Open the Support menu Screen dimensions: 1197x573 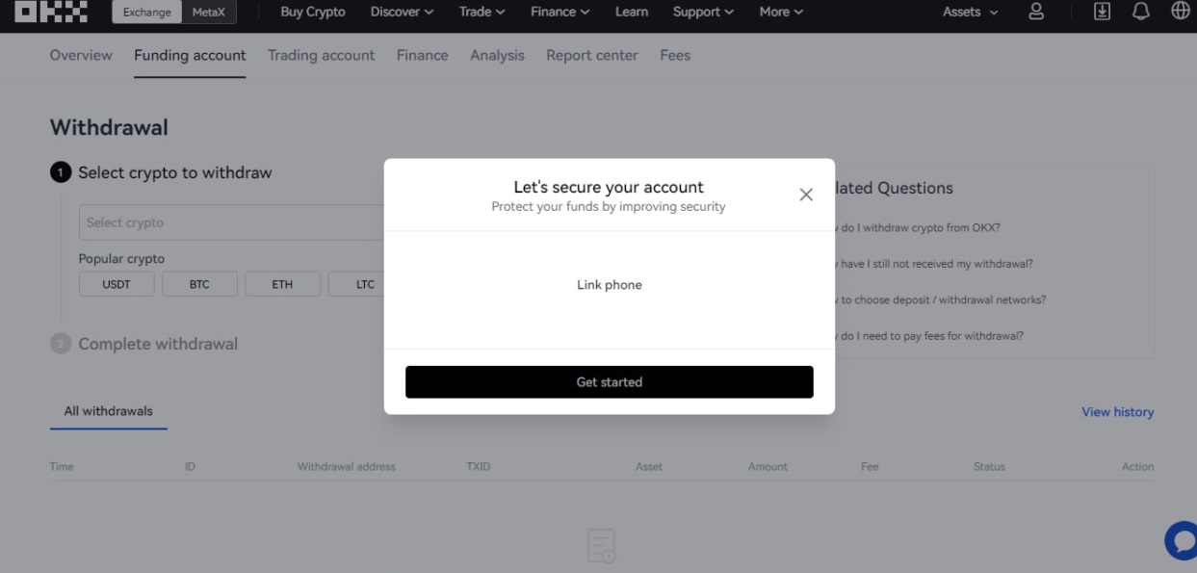[x=703, y=12]
